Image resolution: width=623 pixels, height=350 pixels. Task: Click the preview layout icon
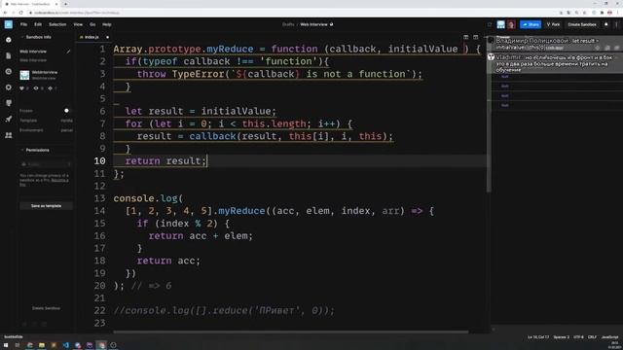click(476, 37)
